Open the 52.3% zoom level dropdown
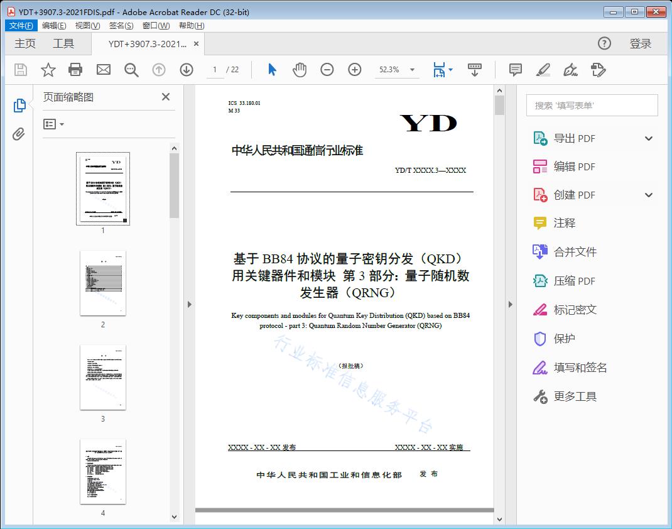Image resolution: width=672 pixels, height=529 pixels. 412,70
